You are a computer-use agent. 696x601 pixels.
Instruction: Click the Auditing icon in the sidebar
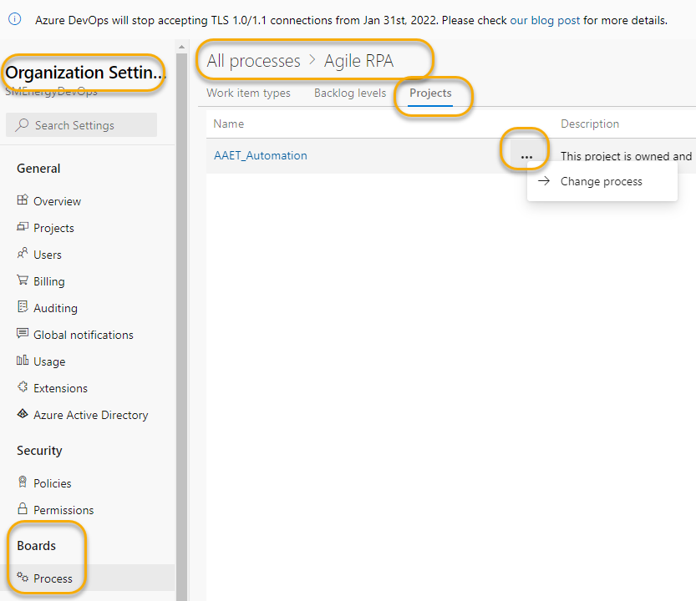point(23,306)
